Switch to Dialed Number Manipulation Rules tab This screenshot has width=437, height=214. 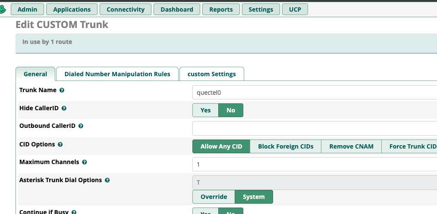coord(117,74)
